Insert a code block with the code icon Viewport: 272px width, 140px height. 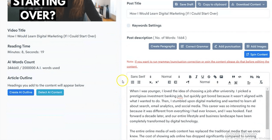(240, 77)
